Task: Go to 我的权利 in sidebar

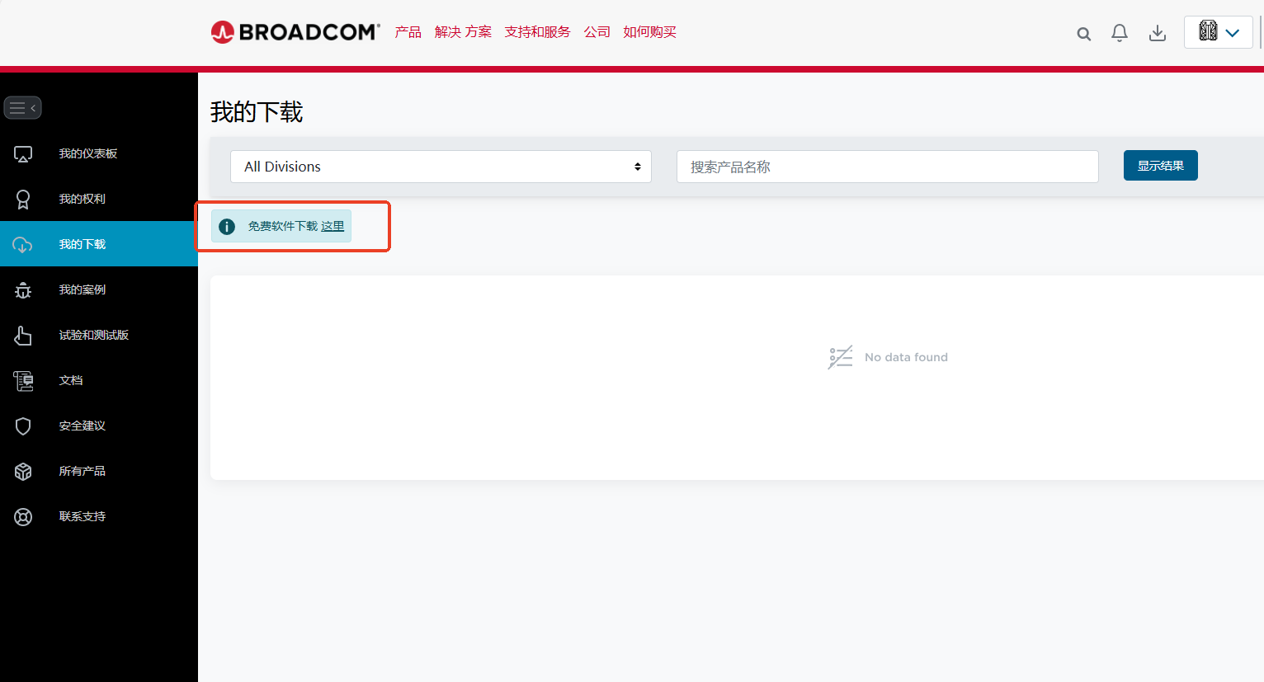Action: (83, 200)
